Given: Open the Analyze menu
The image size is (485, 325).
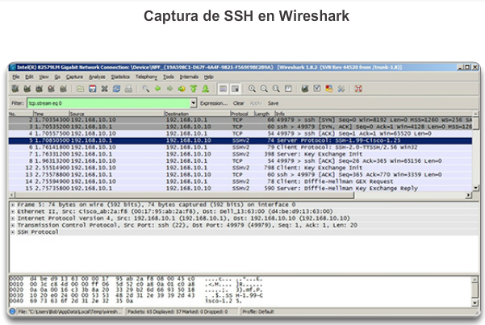Looking at the screenshot, I should tap(97, 77).
